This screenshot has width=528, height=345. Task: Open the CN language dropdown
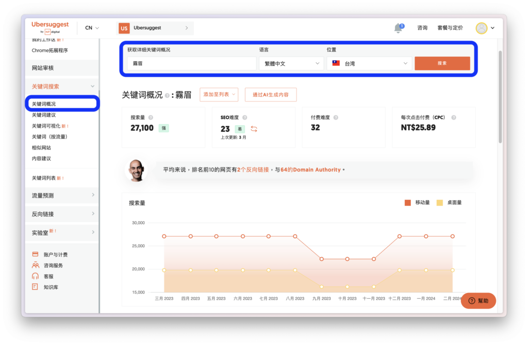tap(92, 28)
